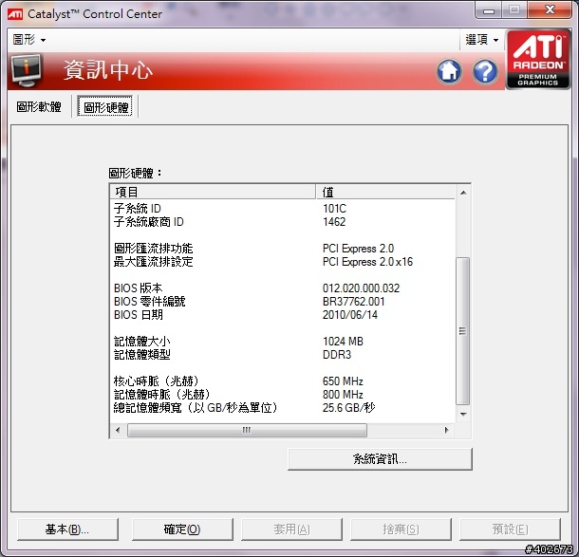Click the ATI Radeon Premium Graphics logo

tap(538, 60)
